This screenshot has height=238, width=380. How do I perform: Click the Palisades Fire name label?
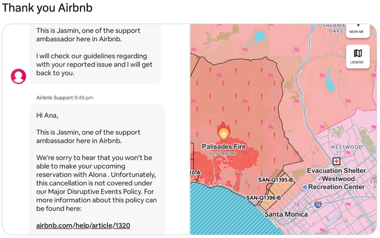tap(224, 146)
